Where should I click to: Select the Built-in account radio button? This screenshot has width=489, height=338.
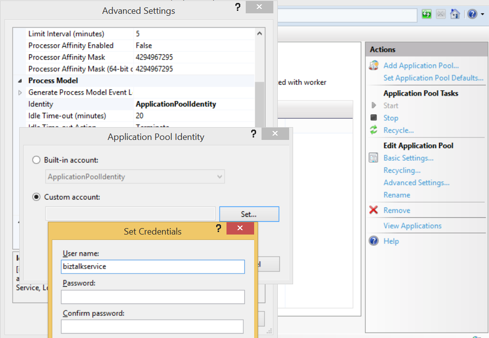(37, 160)
